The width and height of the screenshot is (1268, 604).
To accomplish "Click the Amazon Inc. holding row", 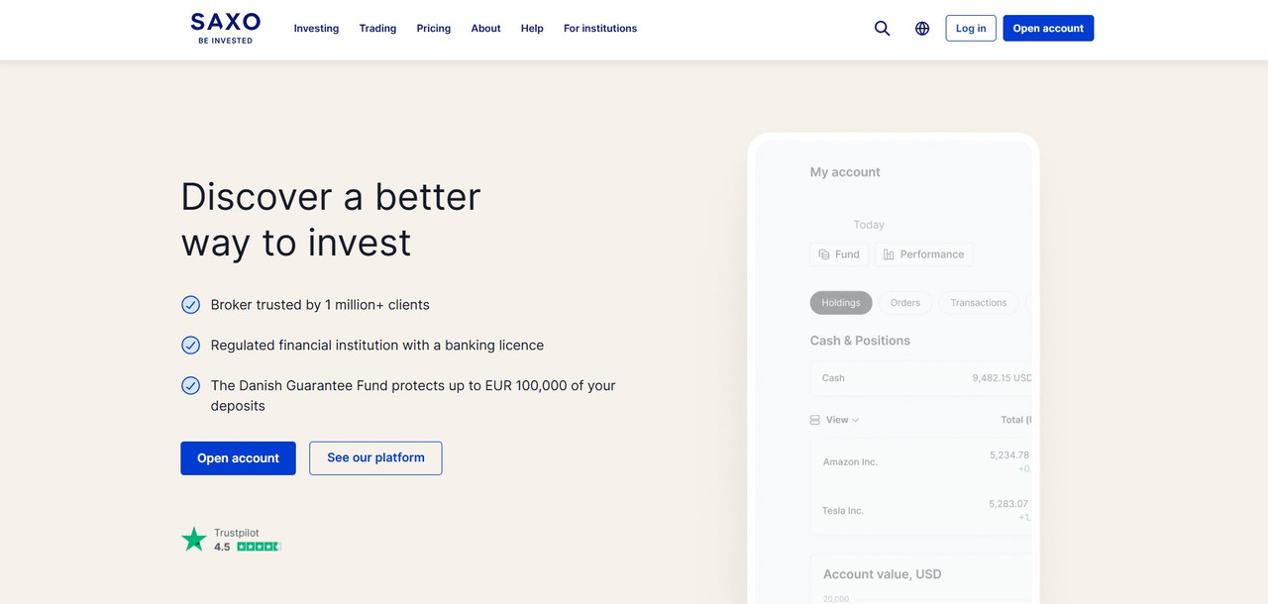I will (921, 462).
